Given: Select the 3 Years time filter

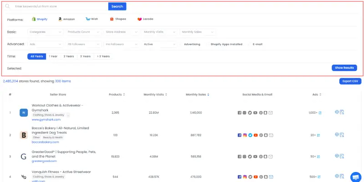Looking at the screenshot, I should [85, 56].
